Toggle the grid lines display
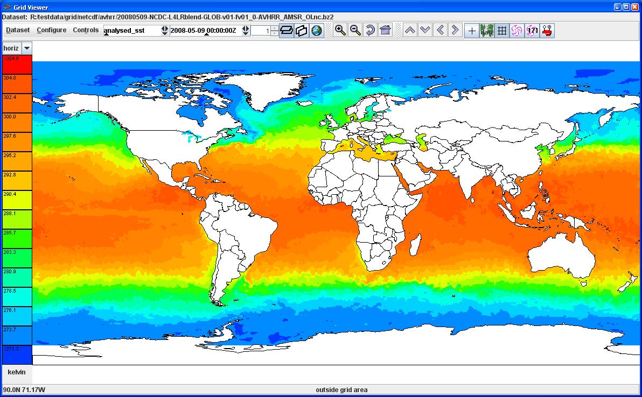The width and height of the screenshot is (642, 397). pyautogui.click(x=502, y=31)
